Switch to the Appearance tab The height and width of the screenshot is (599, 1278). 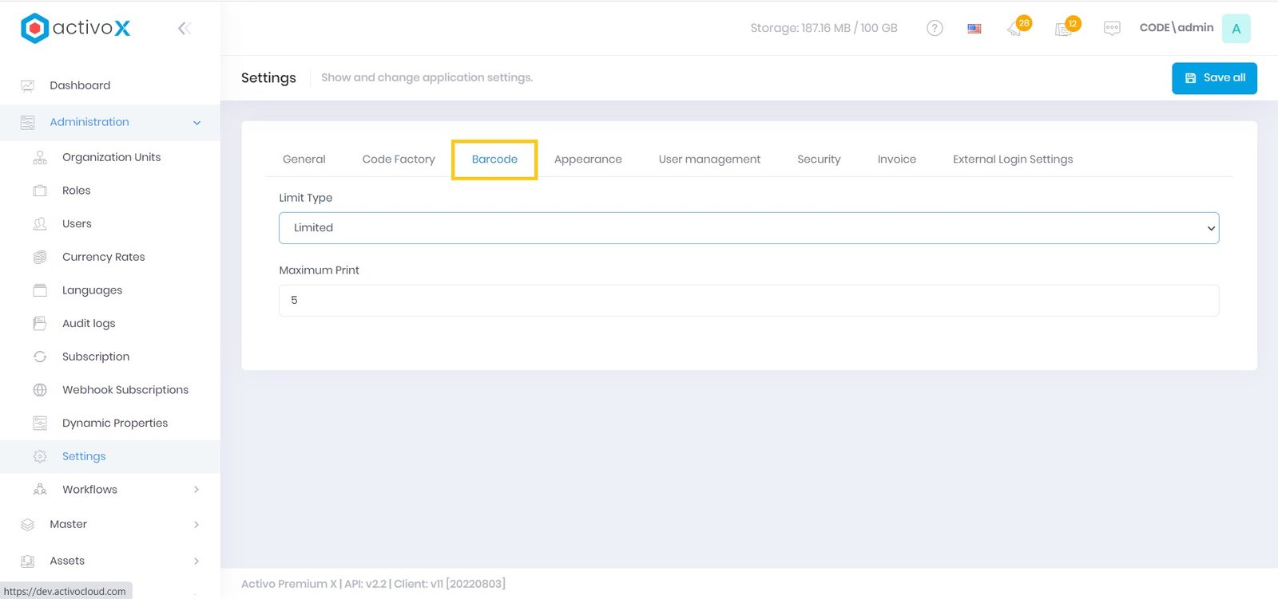tap(588, 160)
